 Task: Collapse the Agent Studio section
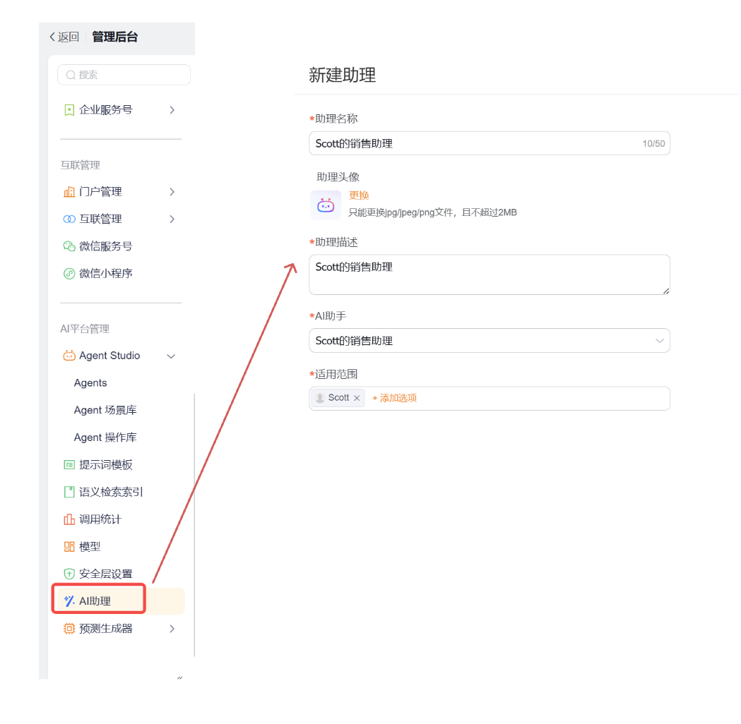pyautogui.click(x=171, y=356)
